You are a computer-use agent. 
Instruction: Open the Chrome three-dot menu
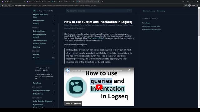(x=198, y=6)
